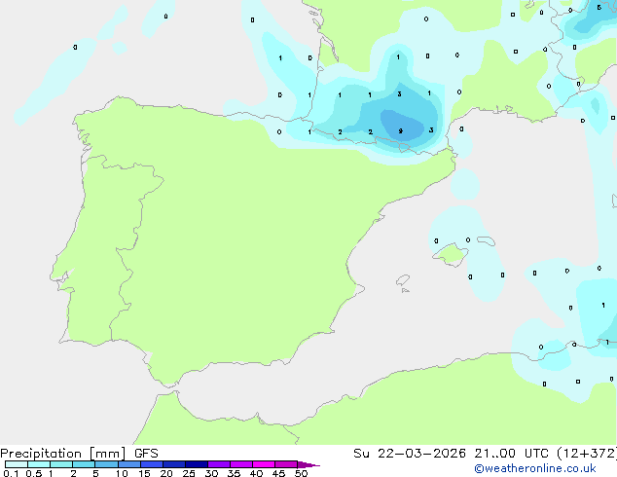This screenshot has height=477, width=617.
Task: Click the 0.1–0.5 mm legend color swatch
Action: point(17,464)
